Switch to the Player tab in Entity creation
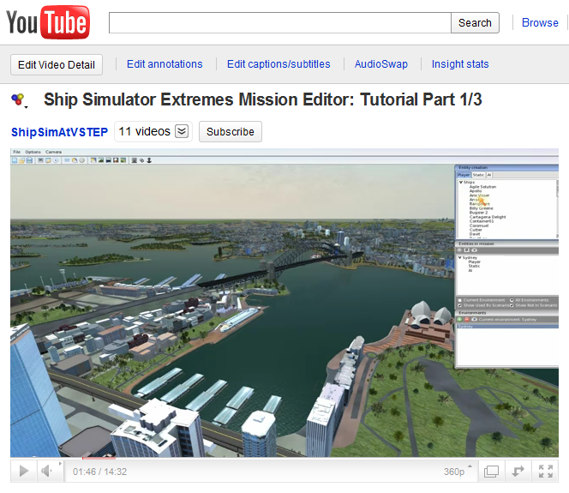 coord(464,175)
